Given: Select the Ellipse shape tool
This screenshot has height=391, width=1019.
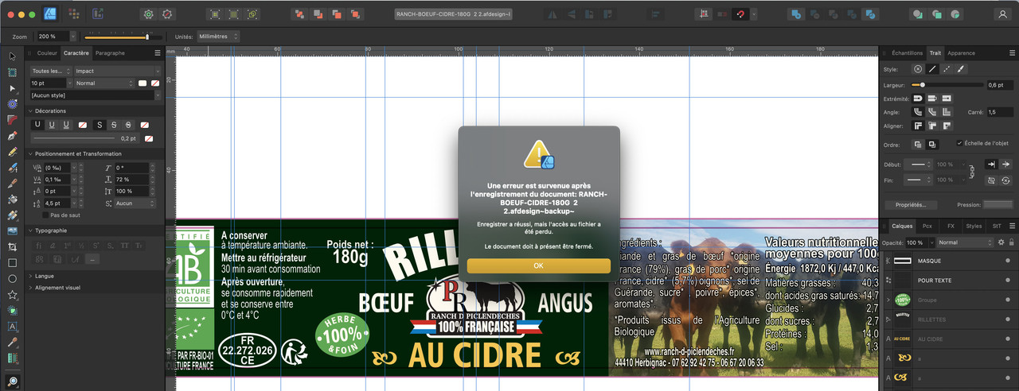Looking at the screenshot, I should [12, 279].
